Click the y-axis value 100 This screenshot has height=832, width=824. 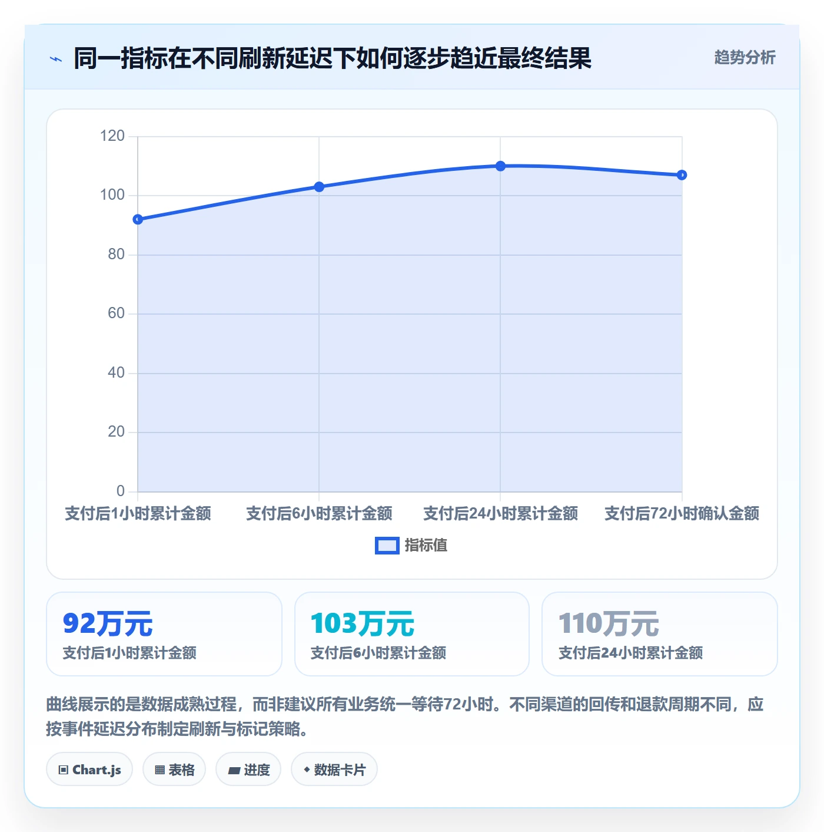point(112,195)
